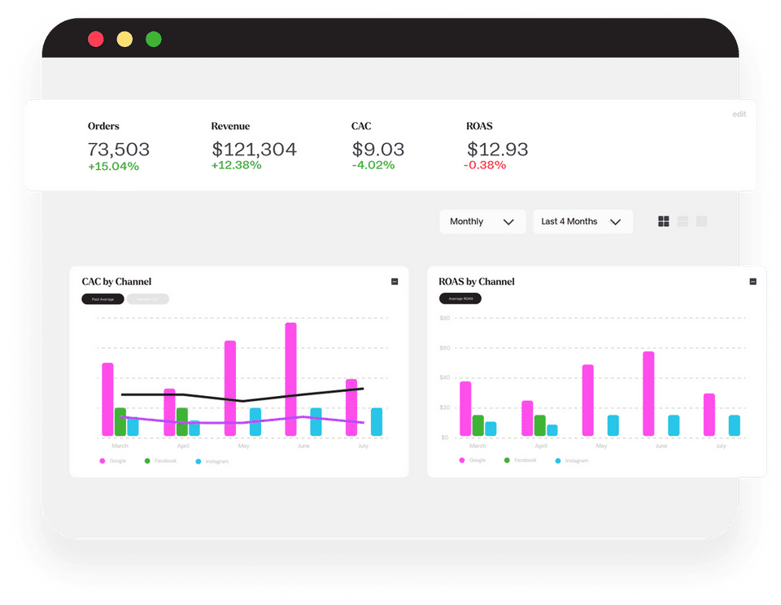Click the +15.04% Orders change
The width and height of the screenshot is (781, 605).
coord(114,167)
